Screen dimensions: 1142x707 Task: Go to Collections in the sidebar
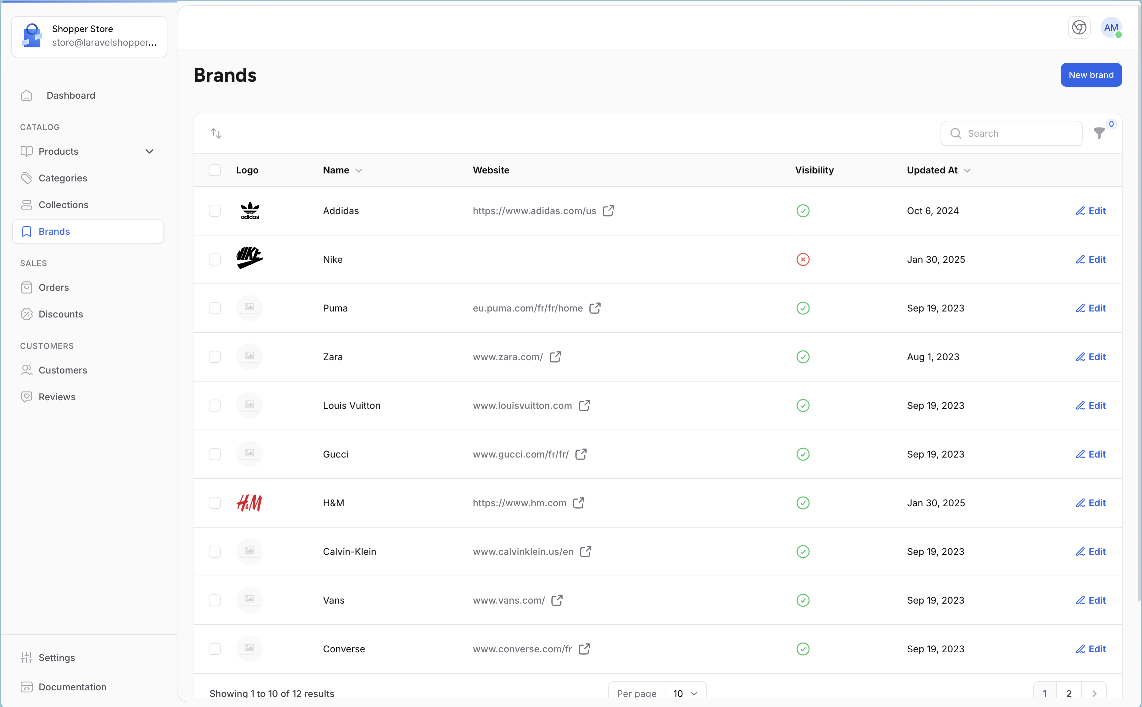pyautogui.click(x=63, y=205)
